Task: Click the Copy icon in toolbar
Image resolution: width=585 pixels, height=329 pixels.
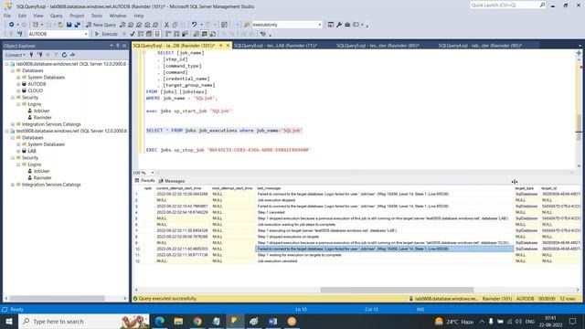Action: pos(175,25)
